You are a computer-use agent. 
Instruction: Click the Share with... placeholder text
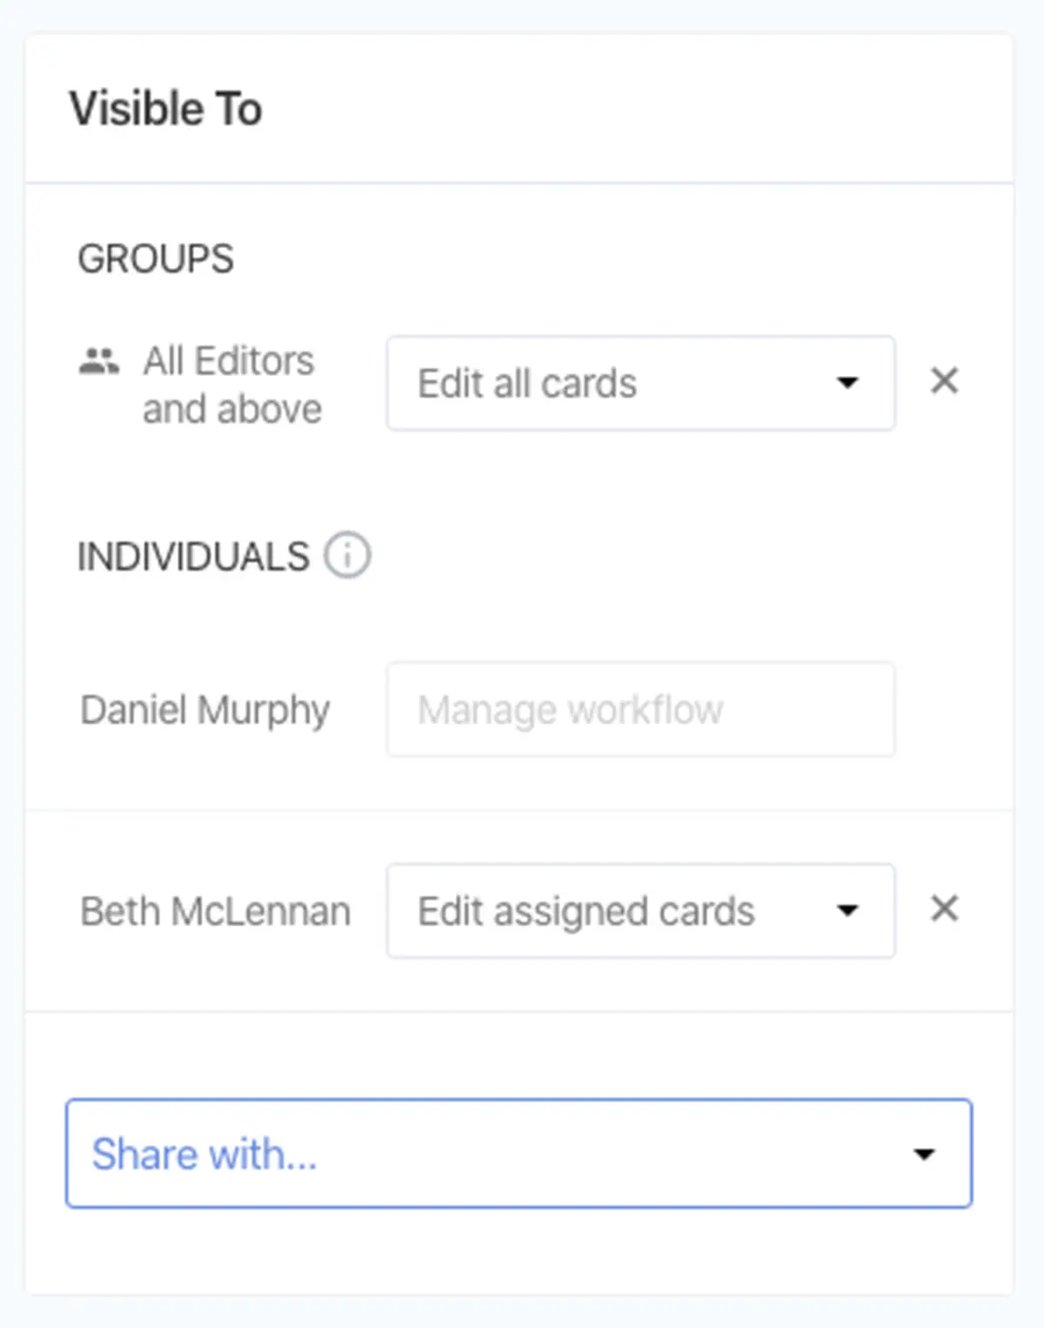pos(204,1155)
